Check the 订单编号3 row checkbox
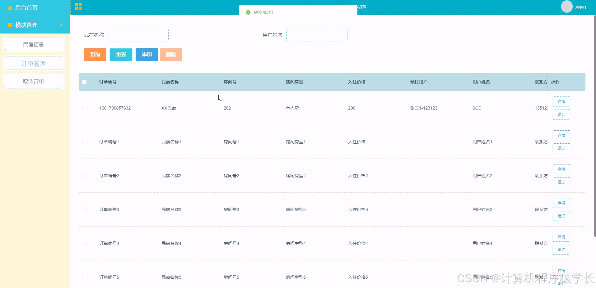The height and width of the screenshot is (288, 596). click(x=86, y=209)
